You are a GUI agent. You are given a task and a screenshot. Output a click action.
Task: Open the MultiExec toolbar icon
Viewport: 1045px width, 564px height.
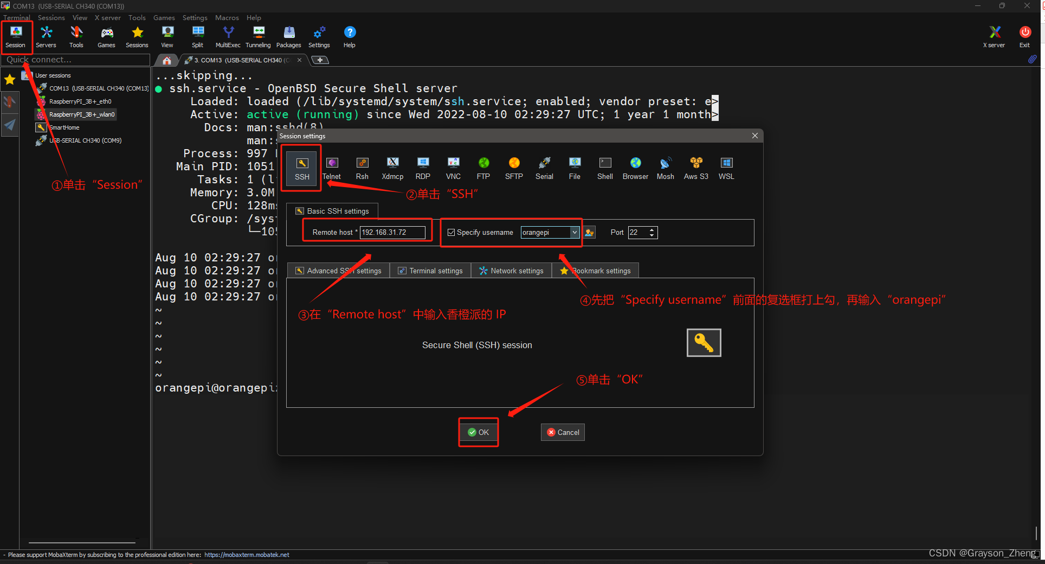pos(228,37)
